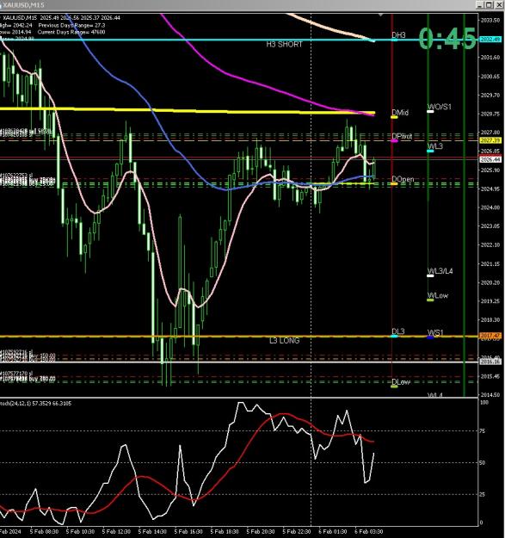Click the 0:45 candle countdown timer
This screenshot has width=505, height=538.
[x=447, y=39]
